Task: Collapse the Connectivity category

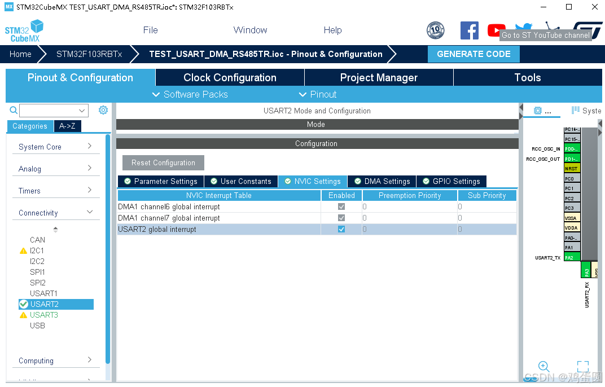Action: (x=56, y=213)
